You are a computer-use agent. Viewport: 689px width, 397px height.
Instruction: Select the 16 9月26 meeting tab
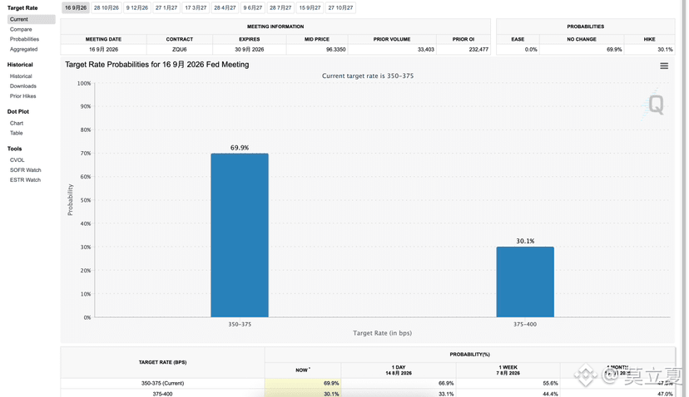76,8
